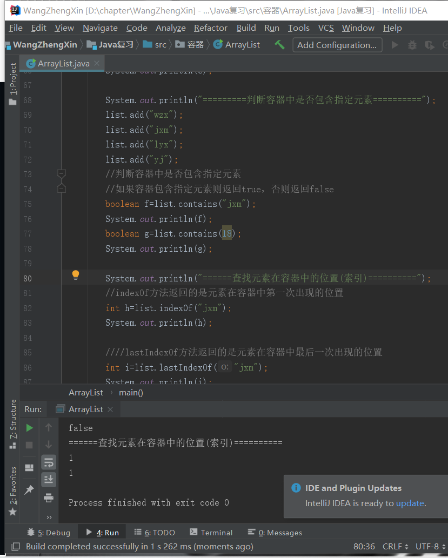This screenshot has height=558, width=448.
Task: Click the info icon in IDE updates notification
Action: pyautogui.click(x=296, y=488)
